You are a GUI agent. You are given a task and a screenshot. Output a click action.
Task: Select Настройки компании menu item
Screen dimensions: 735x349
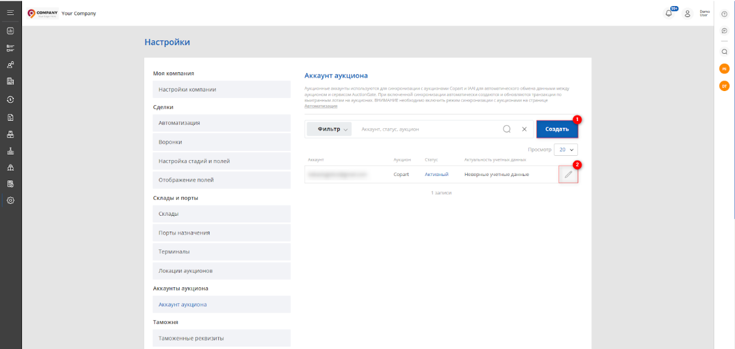221,89
